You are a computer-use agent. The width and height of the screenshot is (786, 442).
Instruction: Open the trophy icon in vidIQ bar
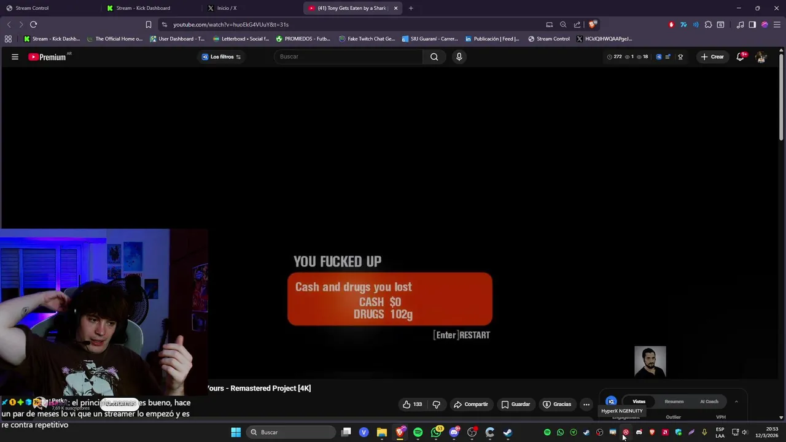pyautogui.click(x=680, y=56)
